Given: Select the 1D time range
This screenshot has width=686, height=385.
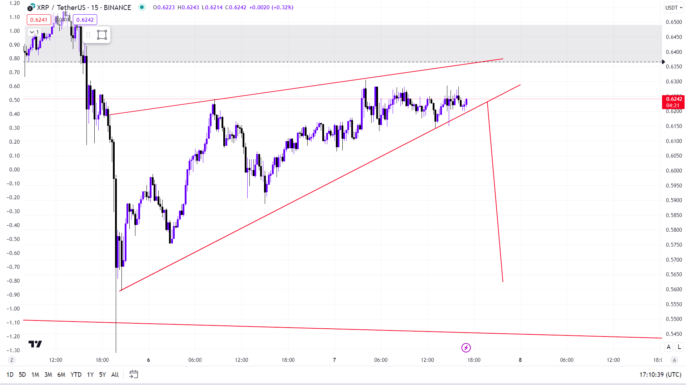Looking at the screenshot, I should 10,375.
